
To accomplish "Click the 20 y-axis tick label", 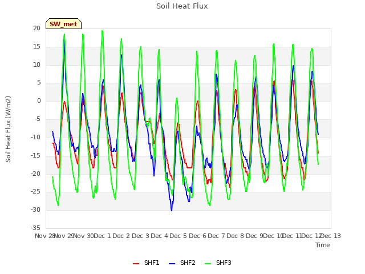I will [x=36, y=28].
